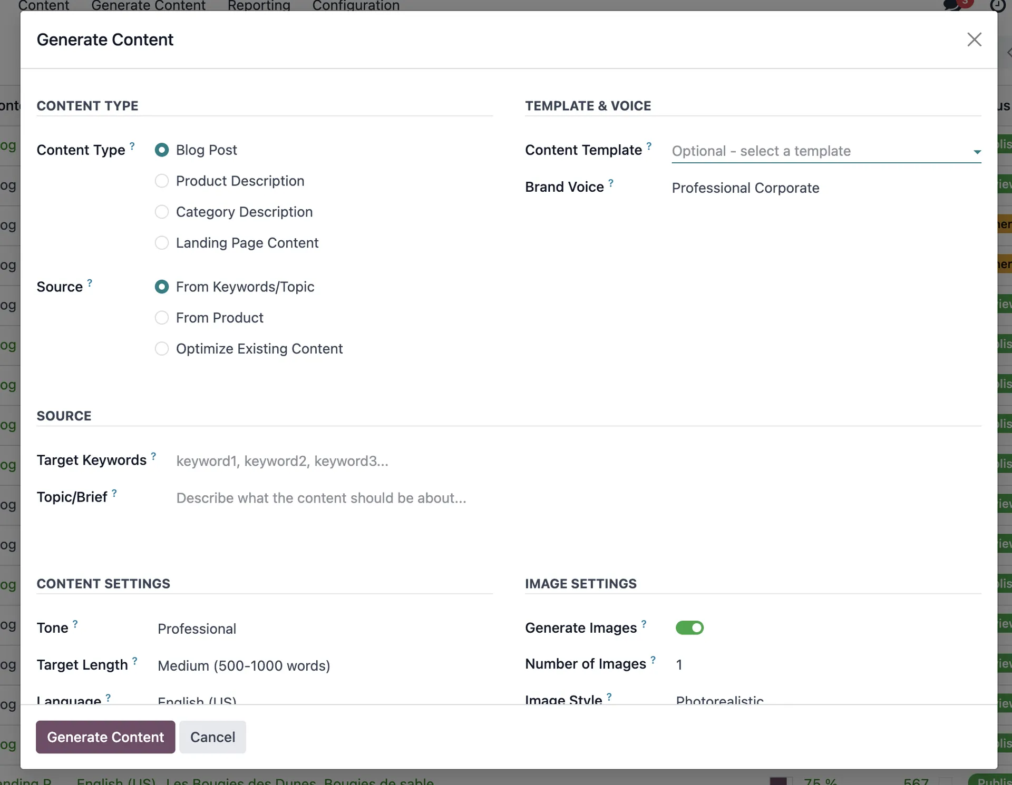The image size is (1012, 785).
Task: Choose From Product as the source
Action: (x=162, y=317)
